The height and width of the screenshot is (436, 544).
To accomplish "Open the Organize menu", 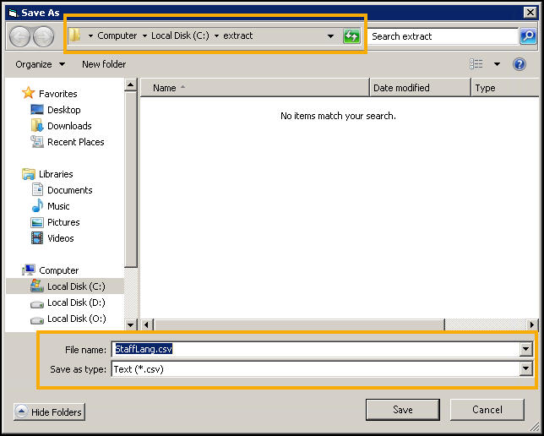I will [x=40, y=64].
